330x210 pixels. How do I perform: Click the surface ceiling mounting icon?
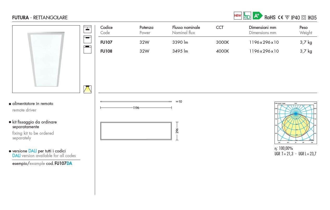click(x=88, y=39)
